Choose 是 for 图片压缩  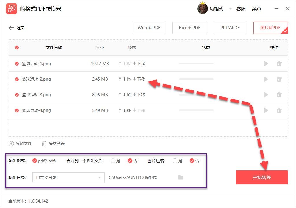tap(177, 161)
